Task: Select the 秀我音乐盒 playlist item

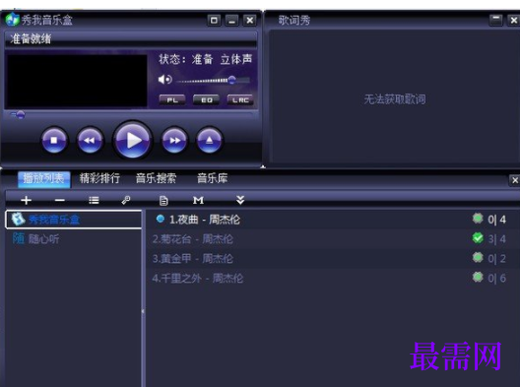Action: pyautogui.click(x=73, y=220)
